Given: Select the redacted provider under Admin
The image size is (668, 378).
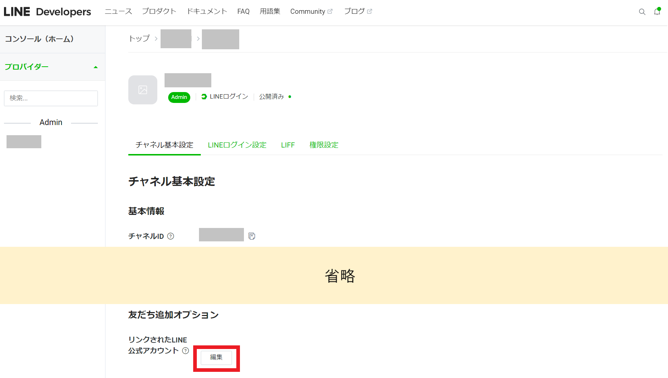Looking at the screenshot, I should (x=24, y=142).
